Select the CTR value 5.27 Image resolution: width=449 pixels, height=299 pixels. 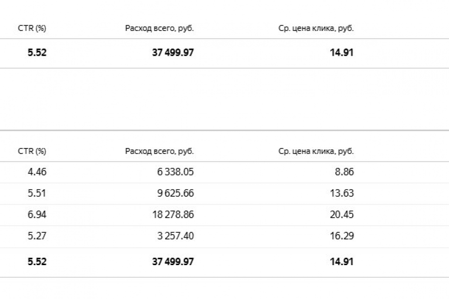click(37, 236)
